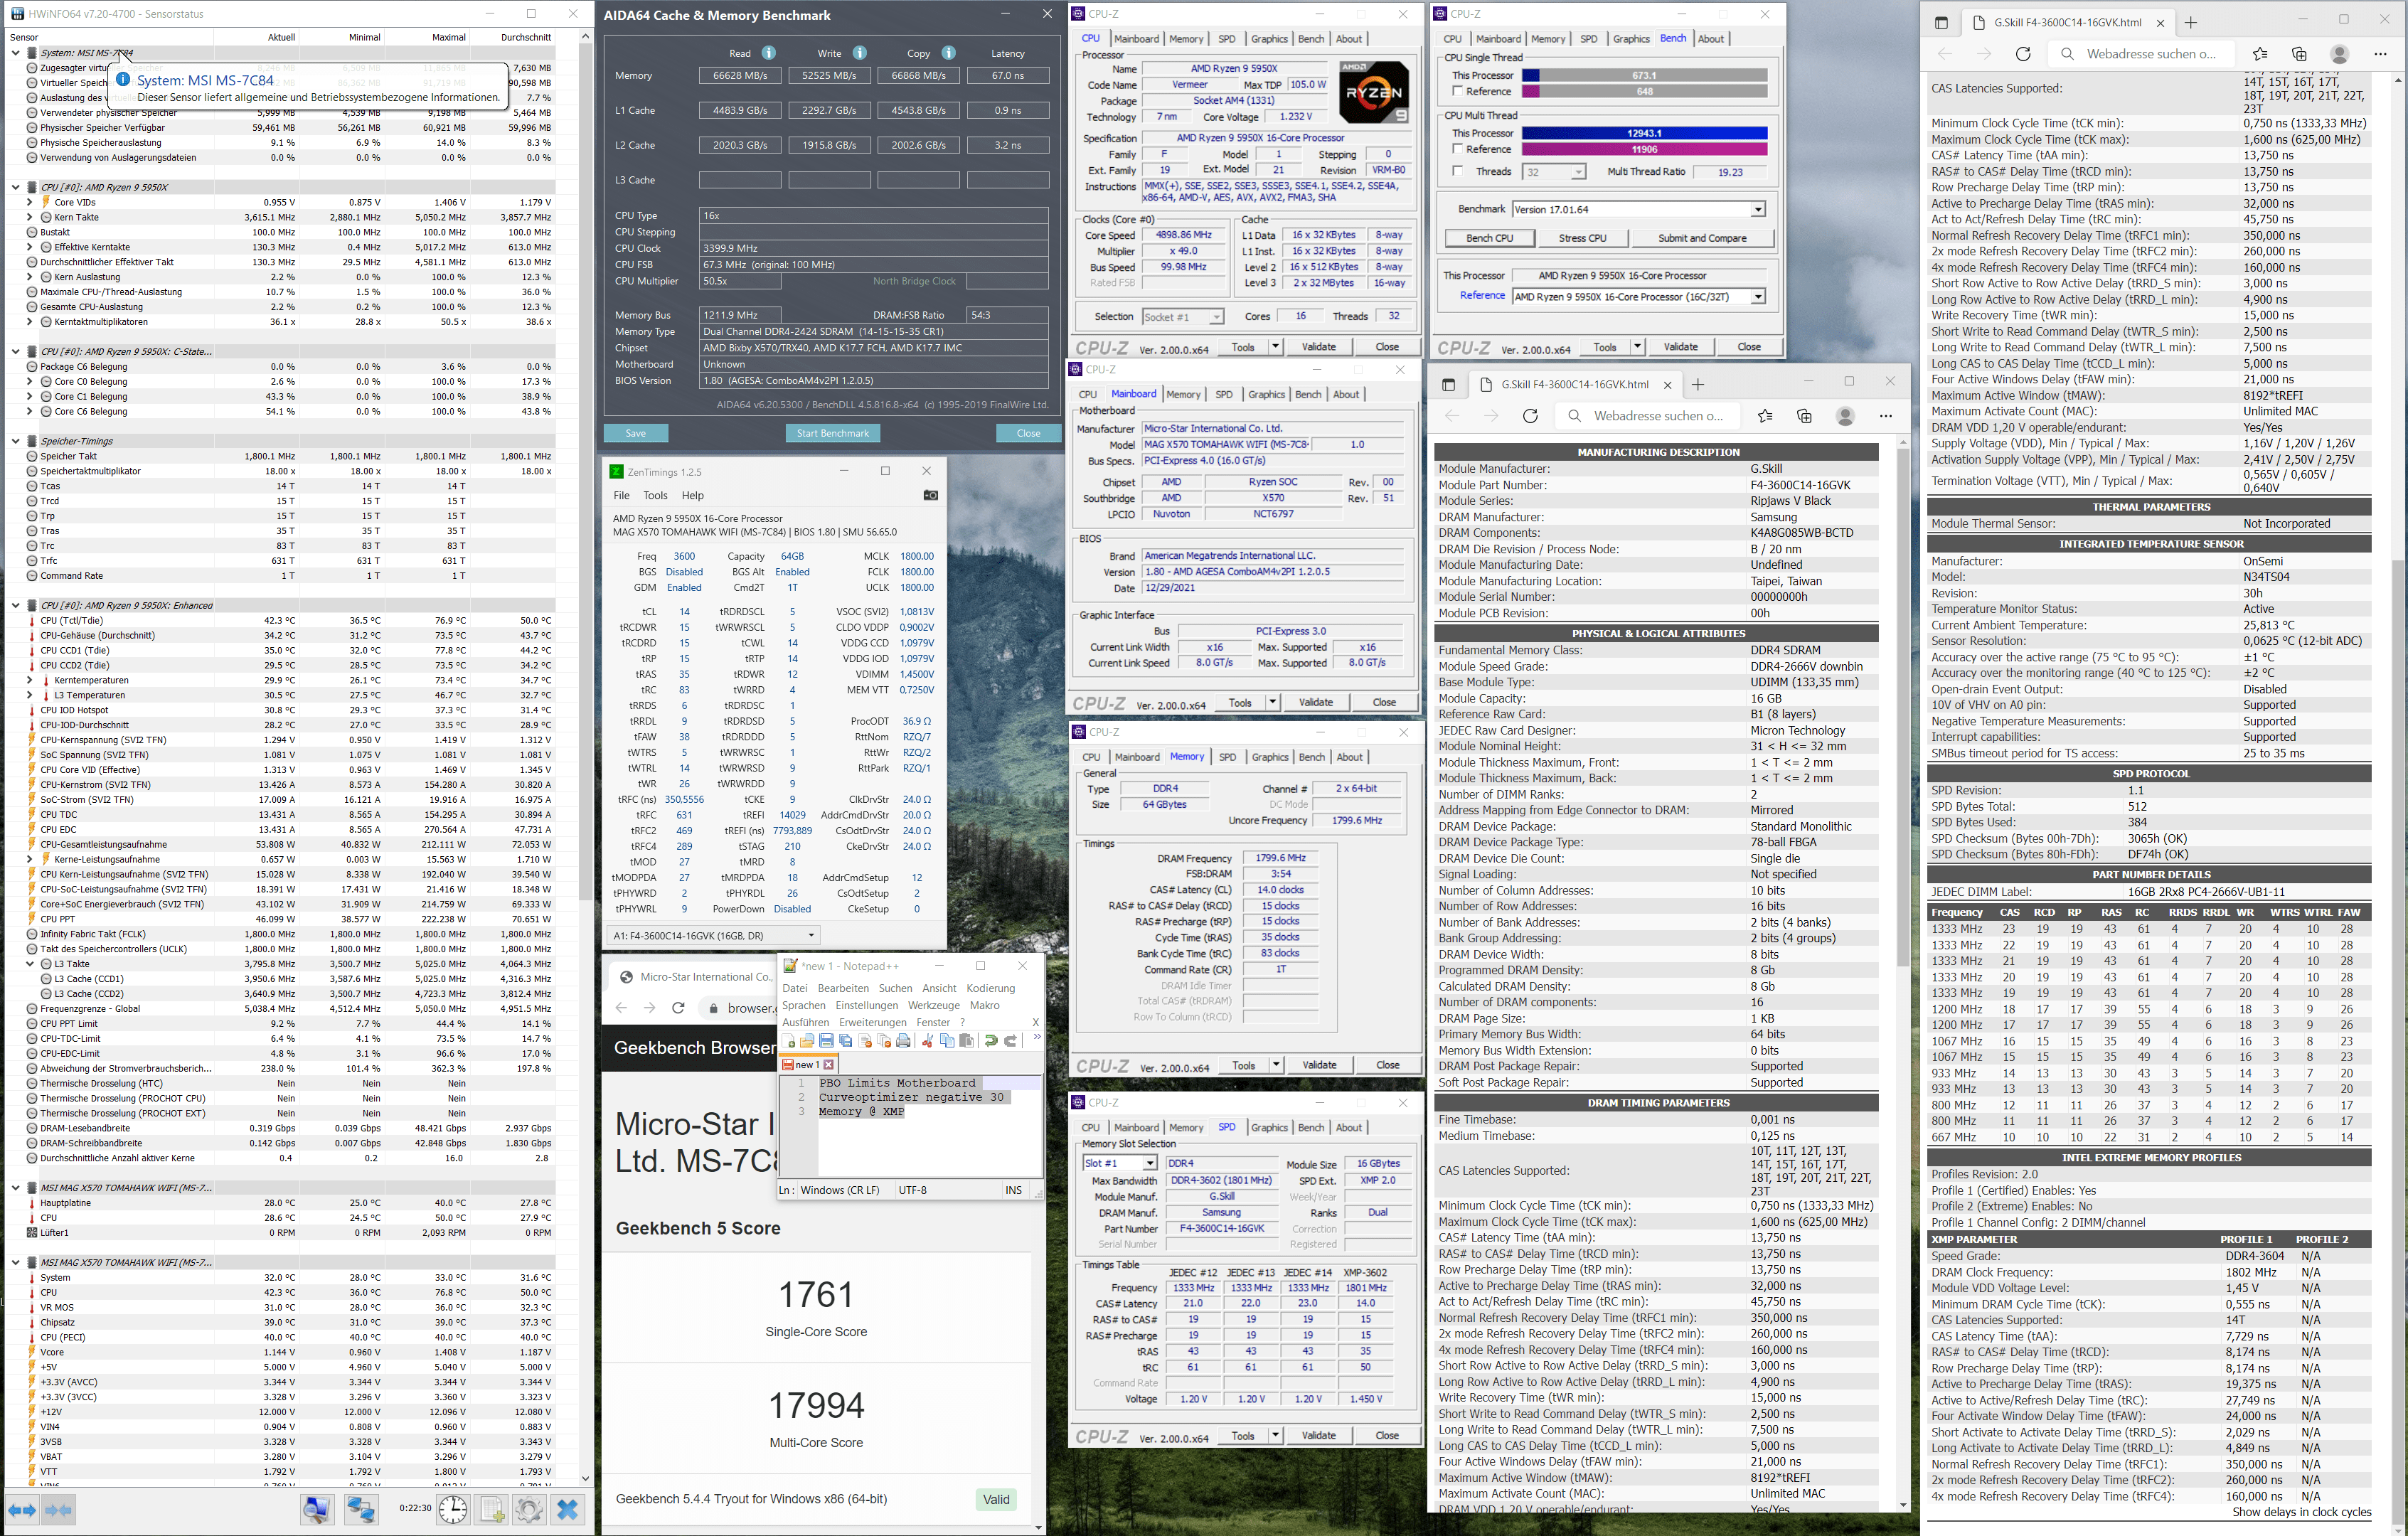Click favorites star in upper Edge window
This screenshot has height=1536, width=2408.
coord(2260,54)
